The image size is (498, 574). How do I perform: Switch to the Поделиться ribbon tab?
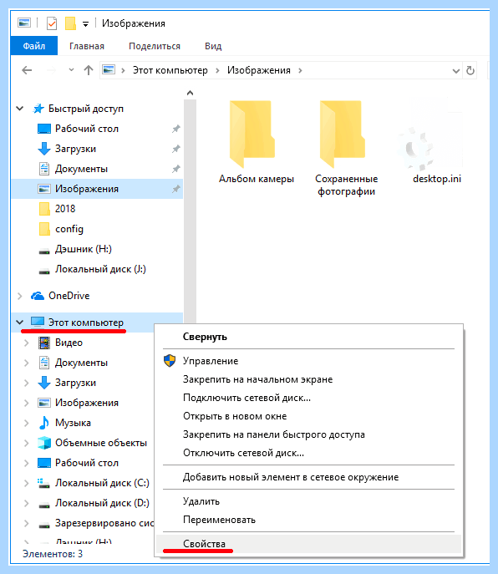pyautogui.click(x=155, y=46)
